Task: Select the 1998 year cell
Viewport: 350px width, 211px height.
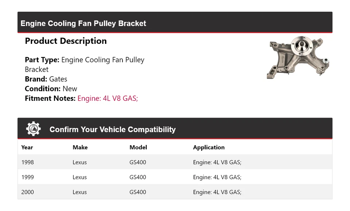Action: point(27,162)
